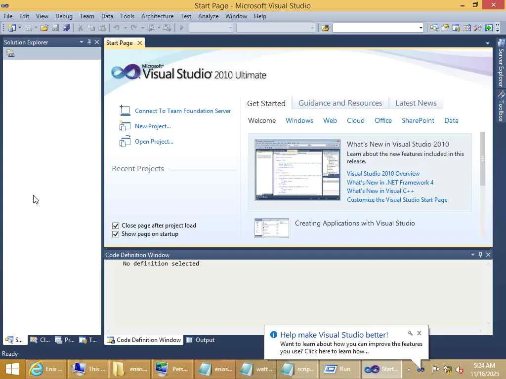Uncheck Show page on startup
This screenshot has height=379, width=506.
116,234
